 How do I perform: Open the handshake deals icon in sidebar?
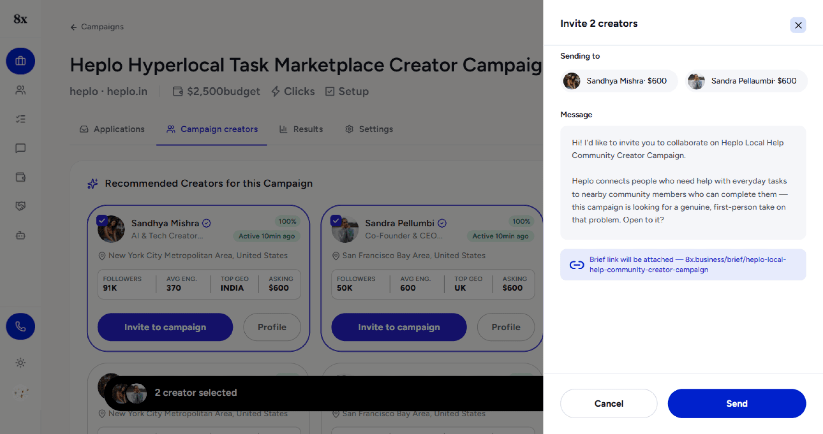click(x=20, y=206)
